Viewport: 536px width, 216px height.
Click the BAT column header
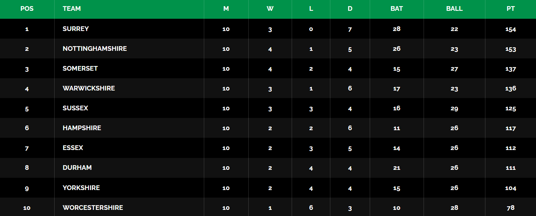coord(396,9)
